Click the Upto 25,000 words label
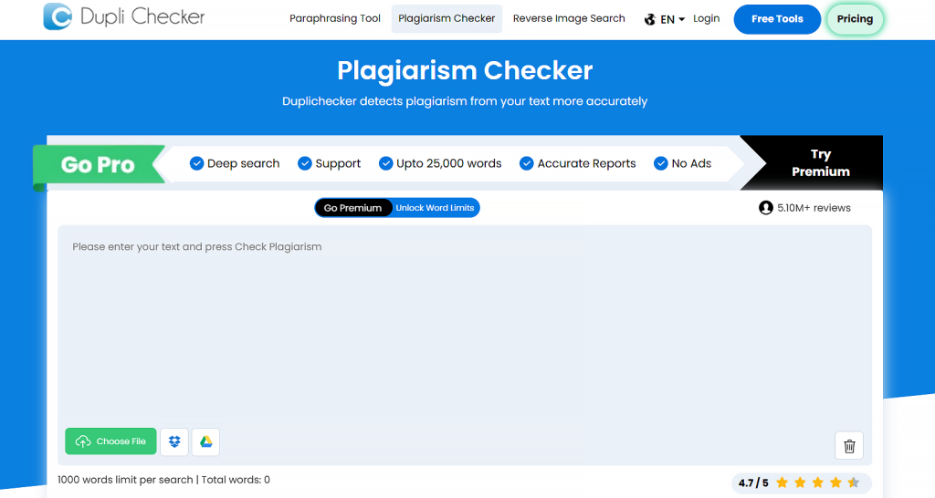Viewport: 935px width, 498px height. 449,163
